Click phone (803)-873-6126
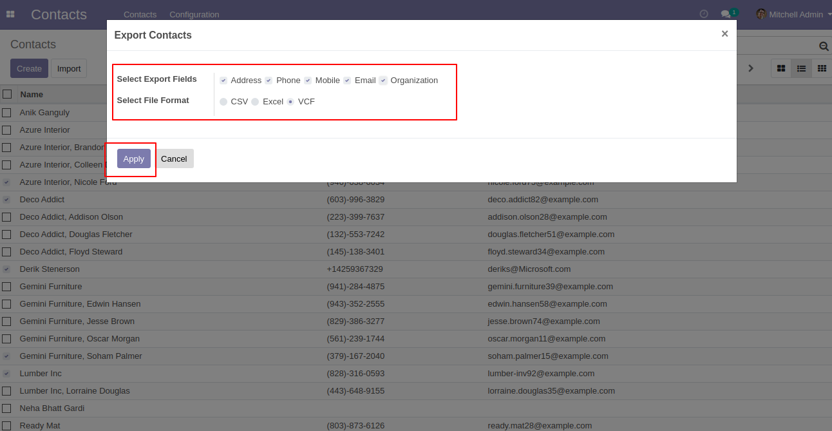This screenshot has height=431, width=832. 355,426
